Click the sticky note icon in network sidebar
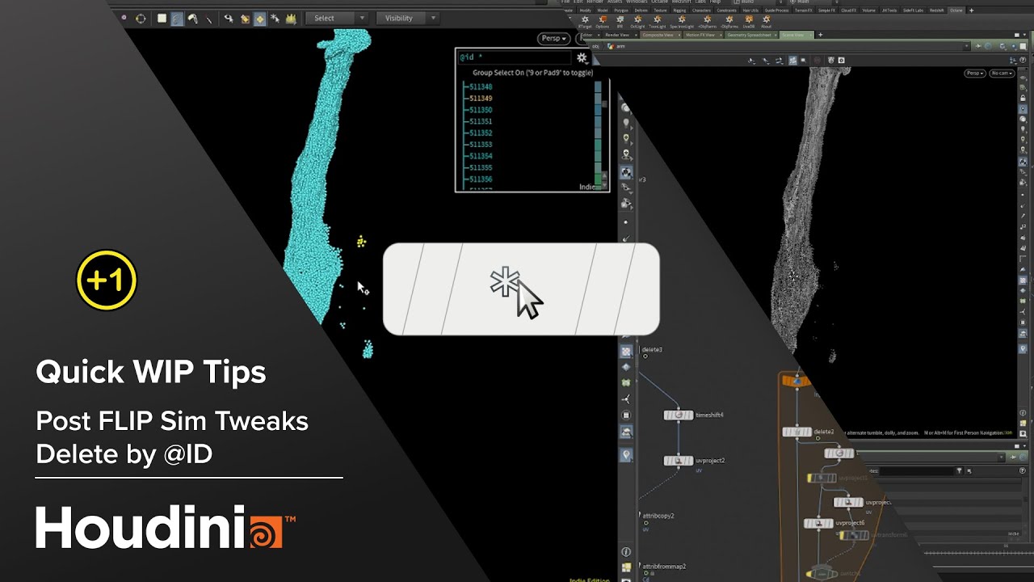This screenshot has height=582, width=1034. 626,567
